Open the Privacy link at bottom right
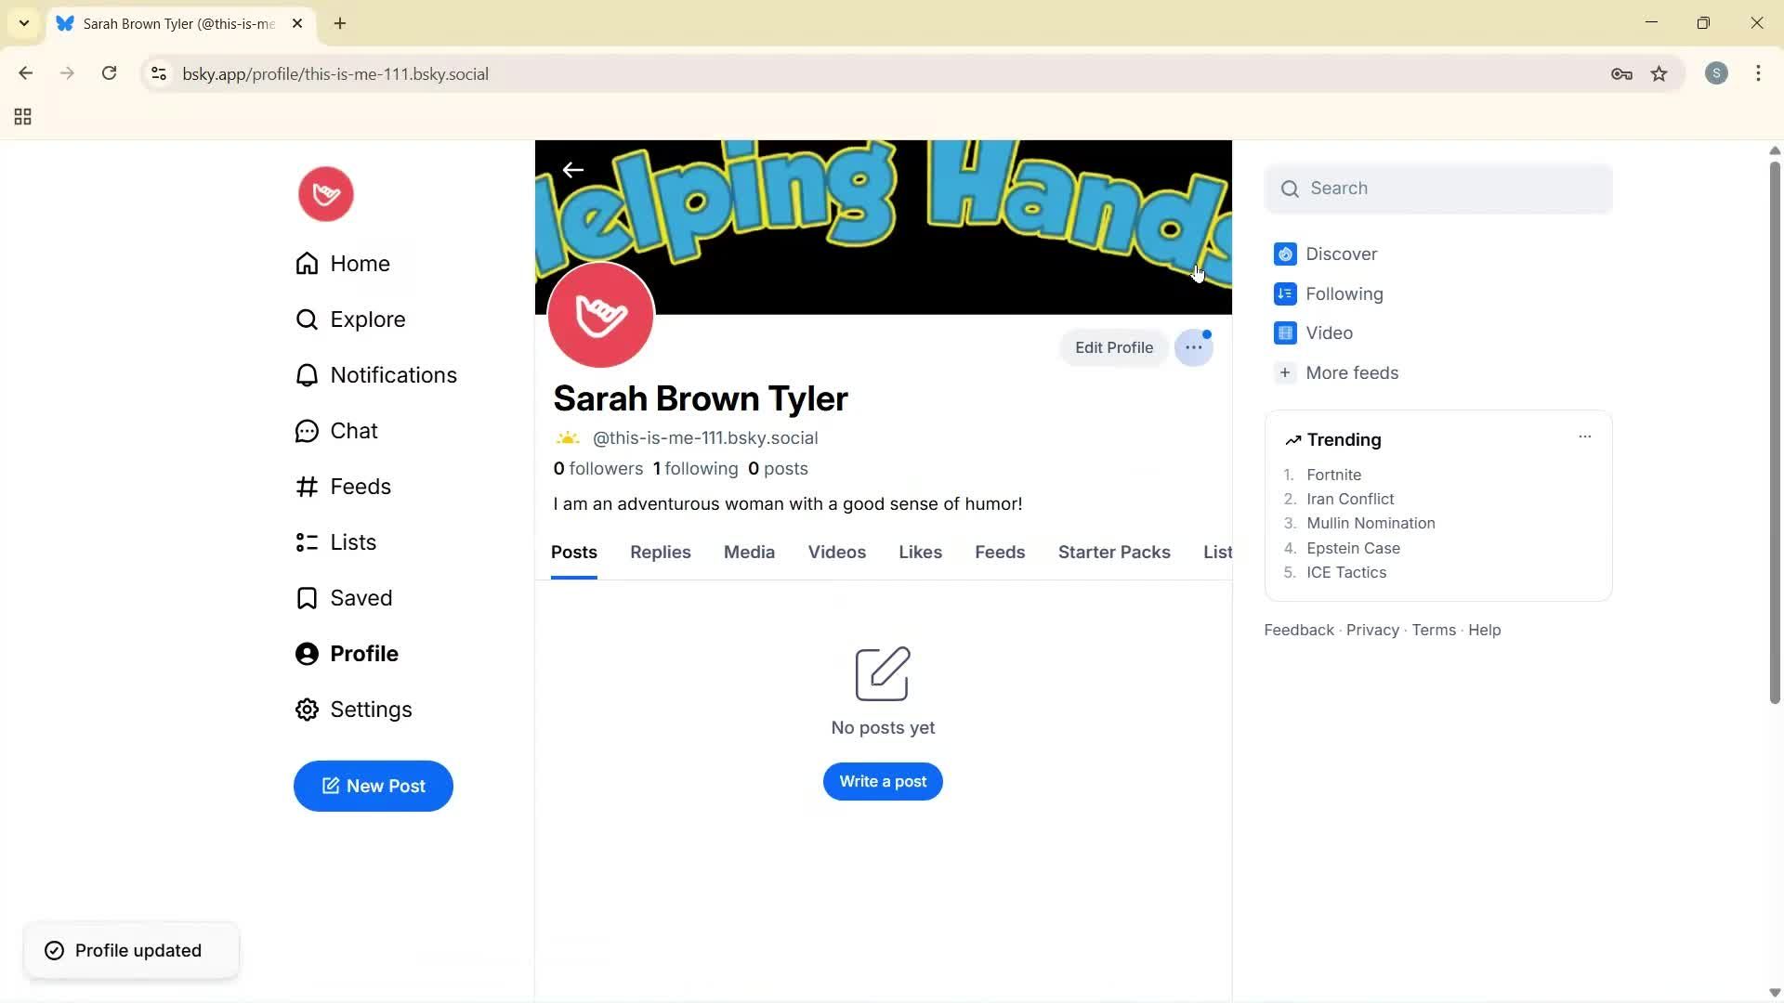Viewport: 1784px width, 1003px height. 1372,629
